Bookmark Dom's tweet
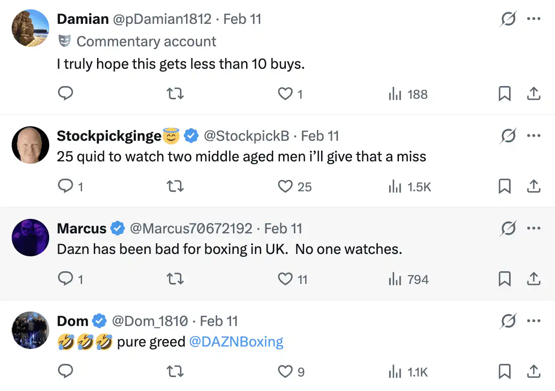Image resolution: width=555 pixels, height=391 pixels. pyautogui.click(x=504, y=372)
